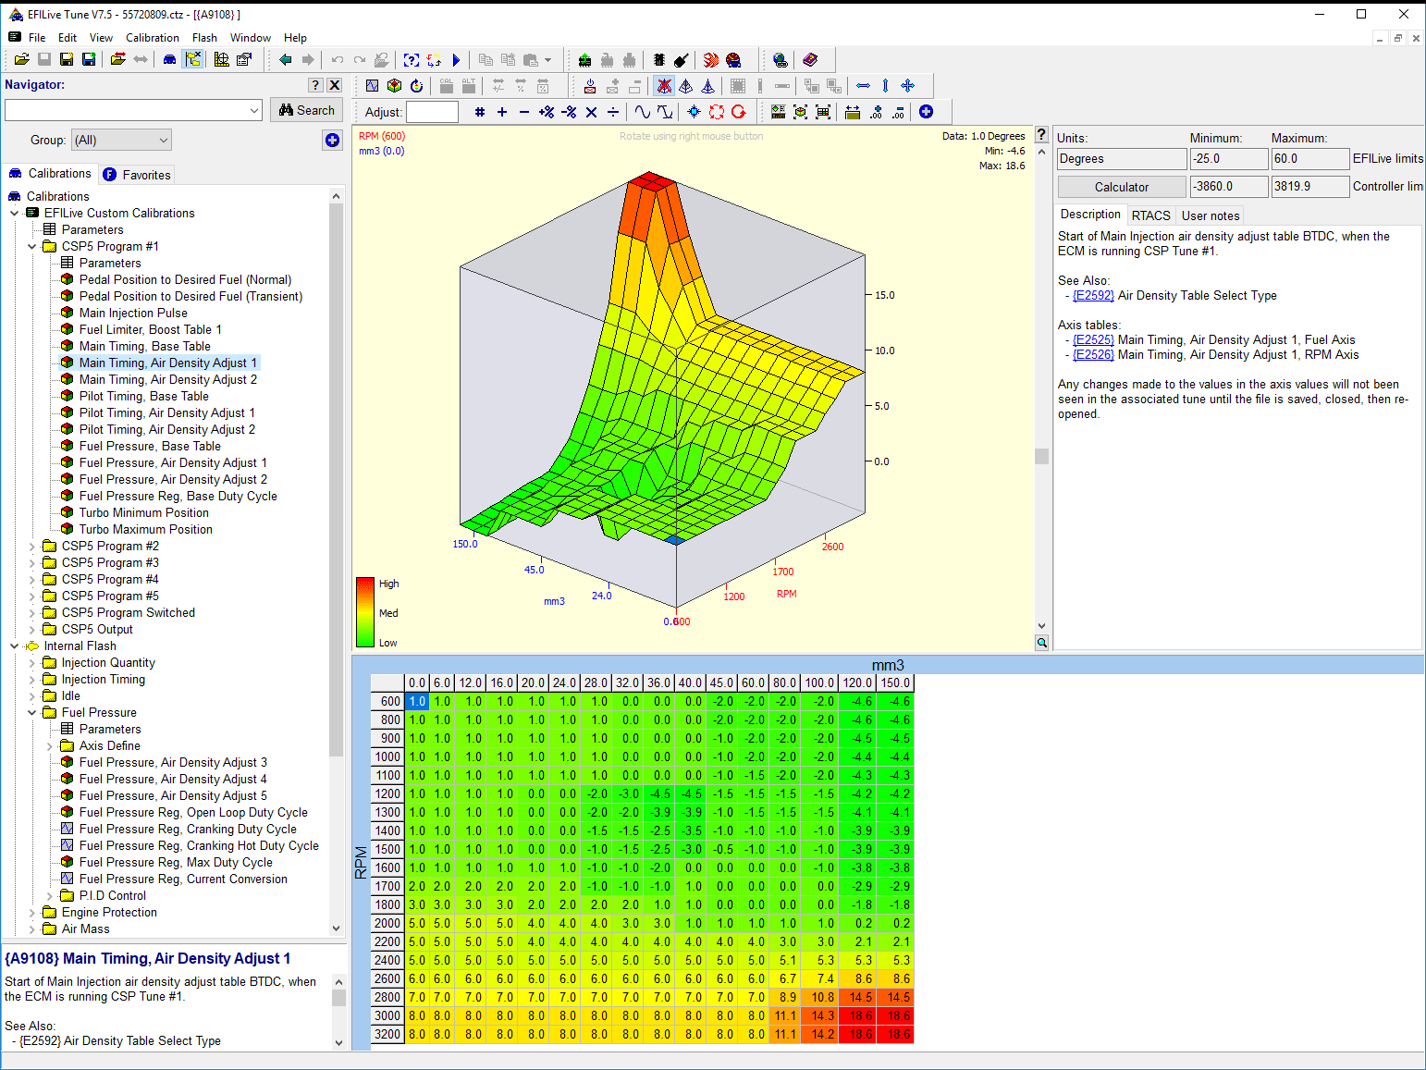Open the Flash menu
The image size is (1426, 1070).
(204, 38)
